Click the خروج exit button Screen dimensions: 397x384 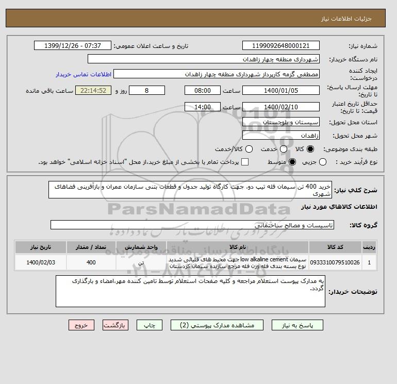(x=81, y=325)
